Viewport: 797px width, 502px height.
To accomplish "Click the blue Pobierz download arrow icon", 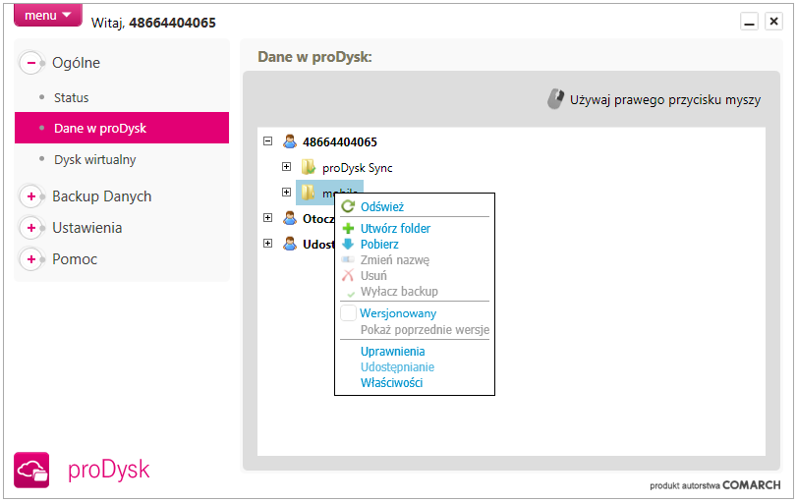I will click(348, 244).
